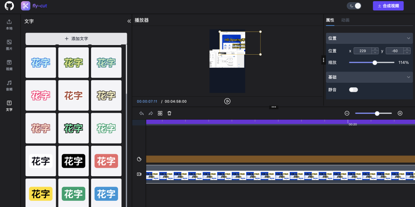
Task: Select the green background 花字 style
Action: [73, 193]
